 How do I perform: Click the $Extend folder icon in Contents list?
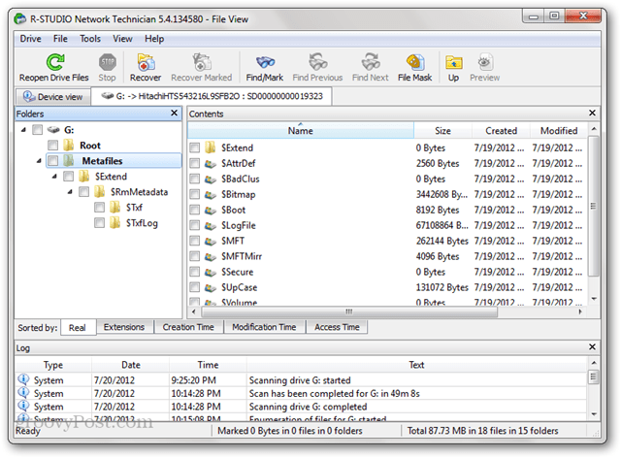pos(211,147)
